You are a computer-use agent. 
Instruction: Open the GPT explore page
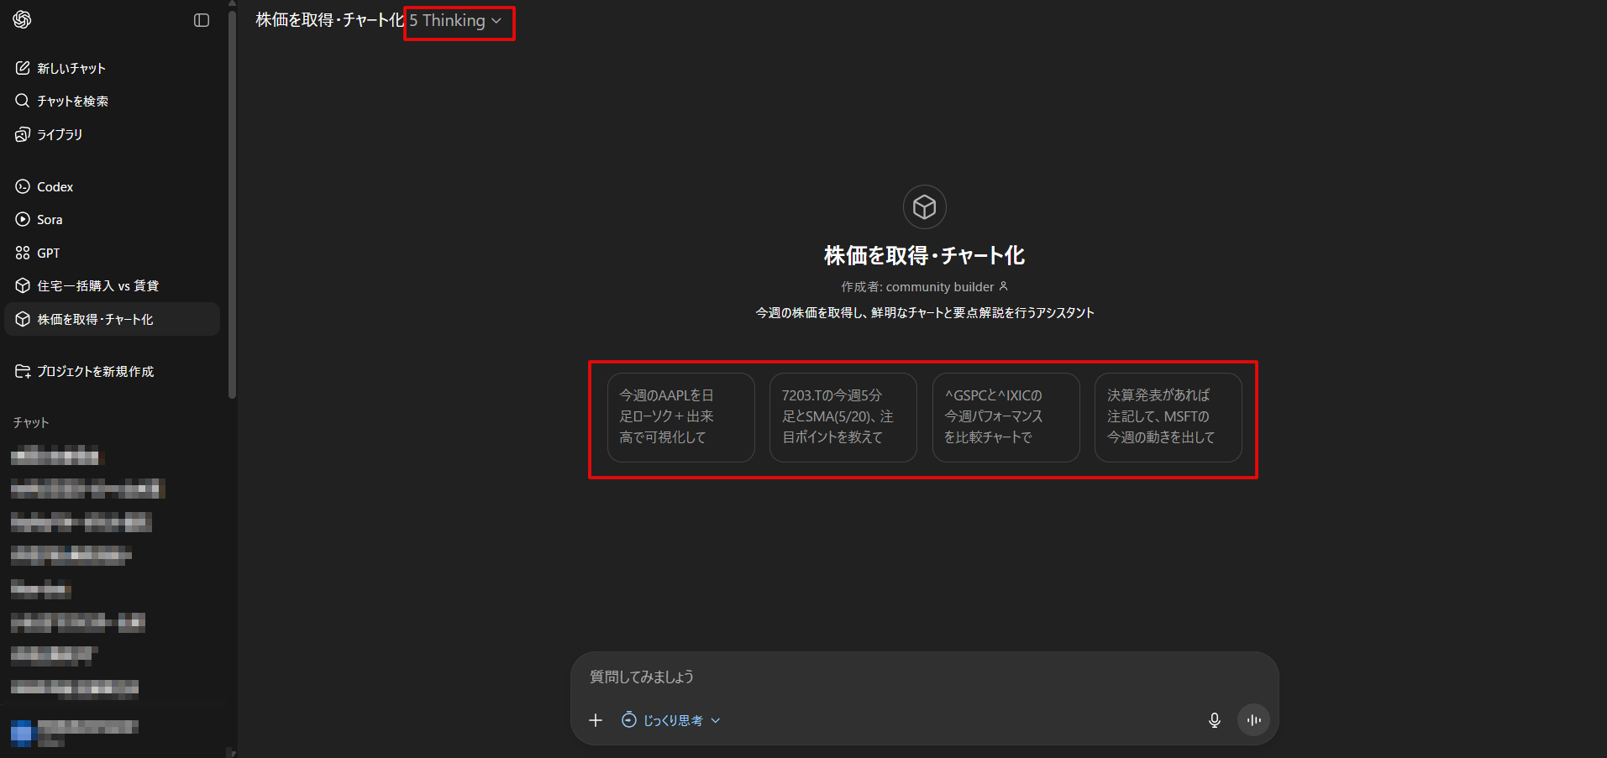click(x=48, y=253)
